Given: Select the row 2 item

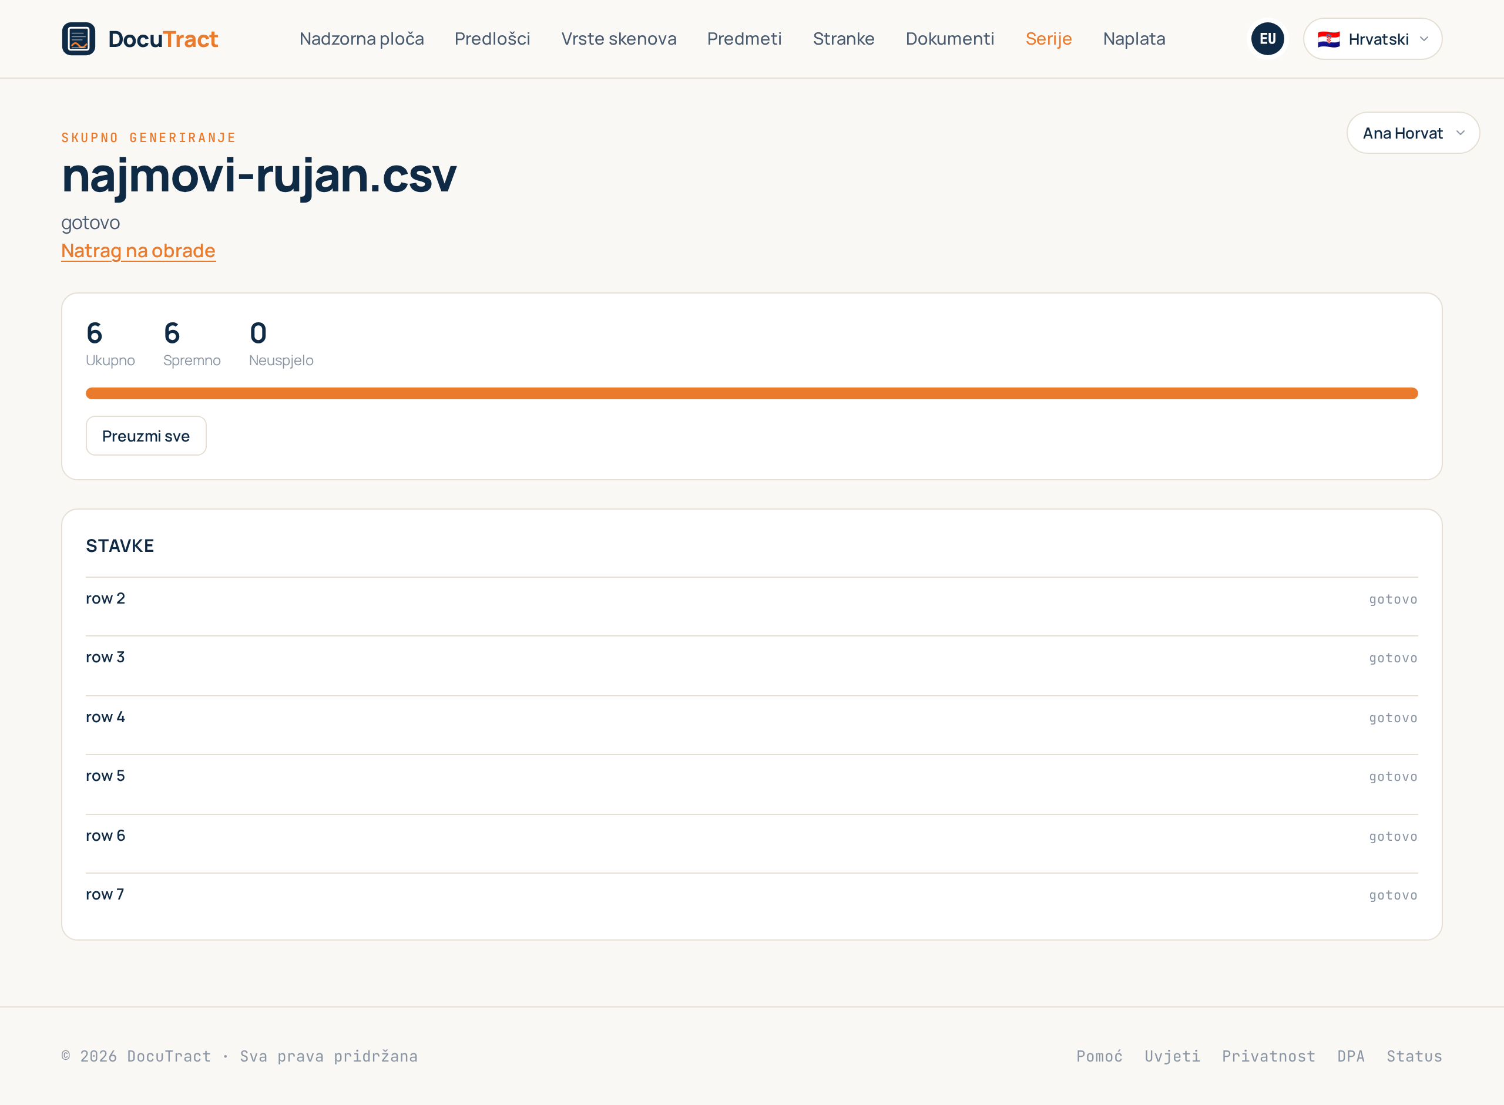Looking at the screenshot, I should tap(751, 607).
